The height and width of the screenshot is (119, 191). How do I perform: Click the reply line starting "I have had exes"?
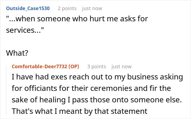97,77
